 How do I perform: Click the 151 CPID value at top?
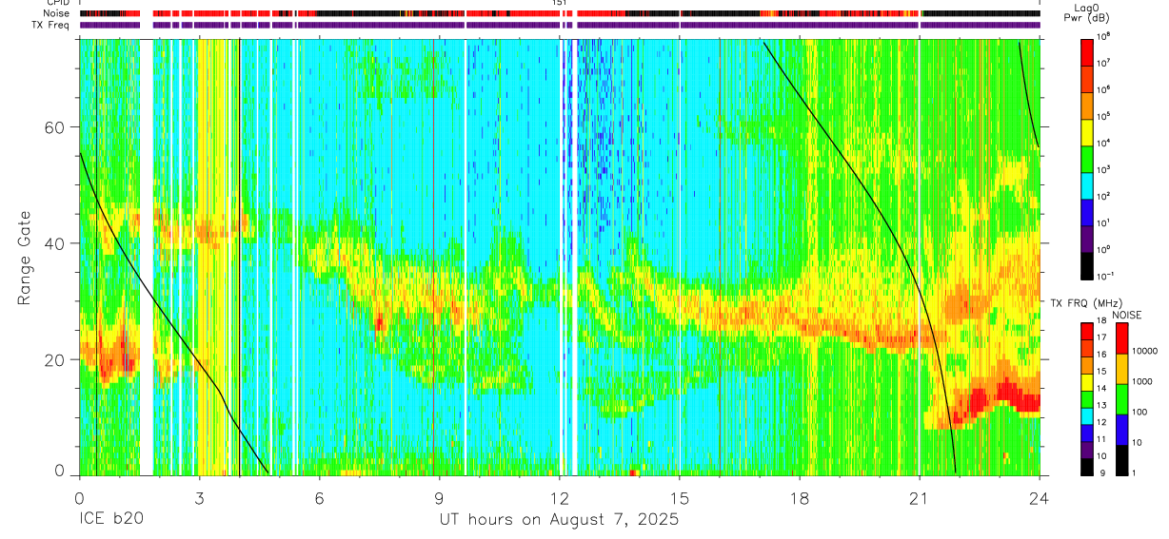[559, 3]
